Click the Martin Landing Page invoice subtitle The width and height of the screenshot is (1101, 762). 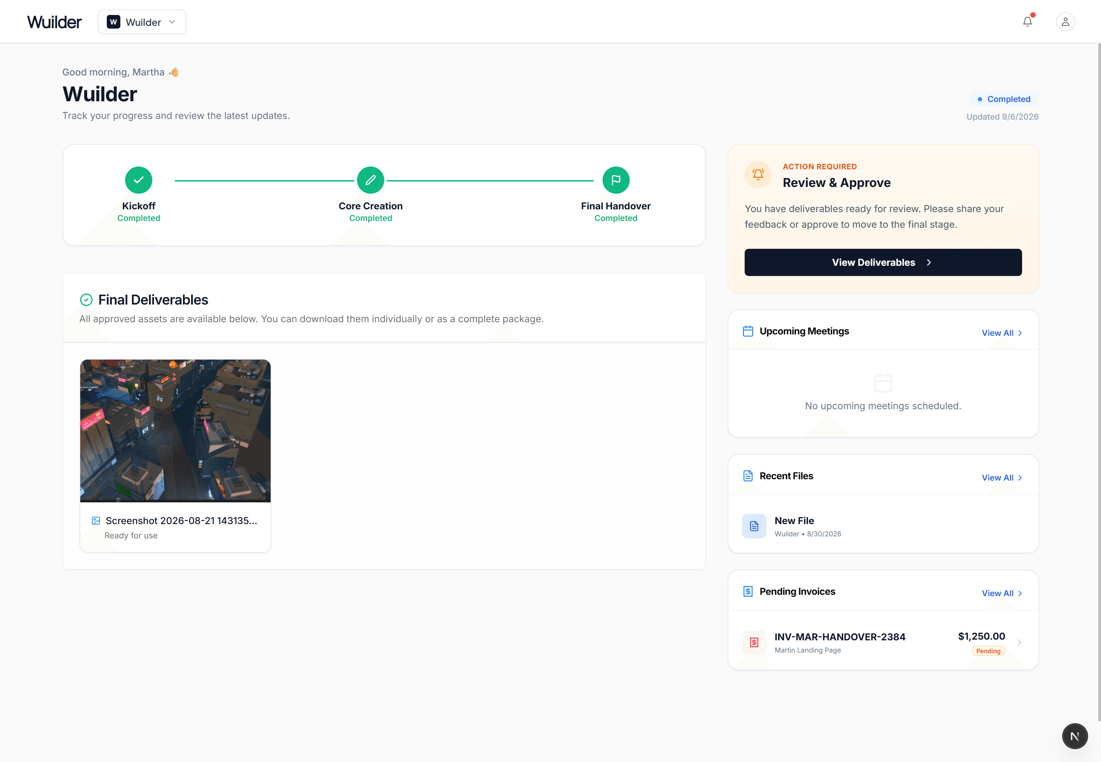point(807,650)
